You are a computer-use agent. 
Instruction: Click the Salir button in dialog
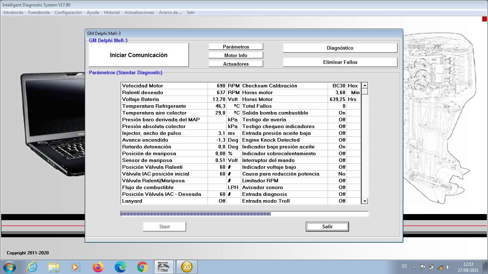(x=327, y=227)
